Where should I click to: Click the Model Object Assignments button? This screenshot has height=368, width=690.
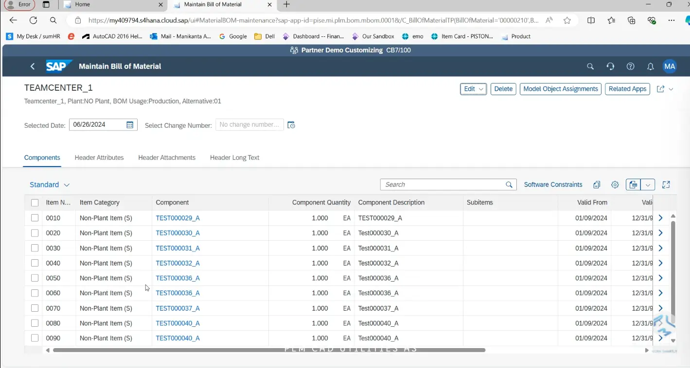click(x=560, y=89)
